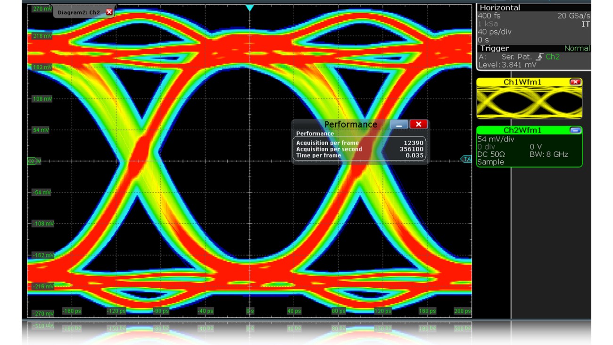Click the 20 GSa/s sample rate
613x345 pixels.
click(x=573, y=16)
